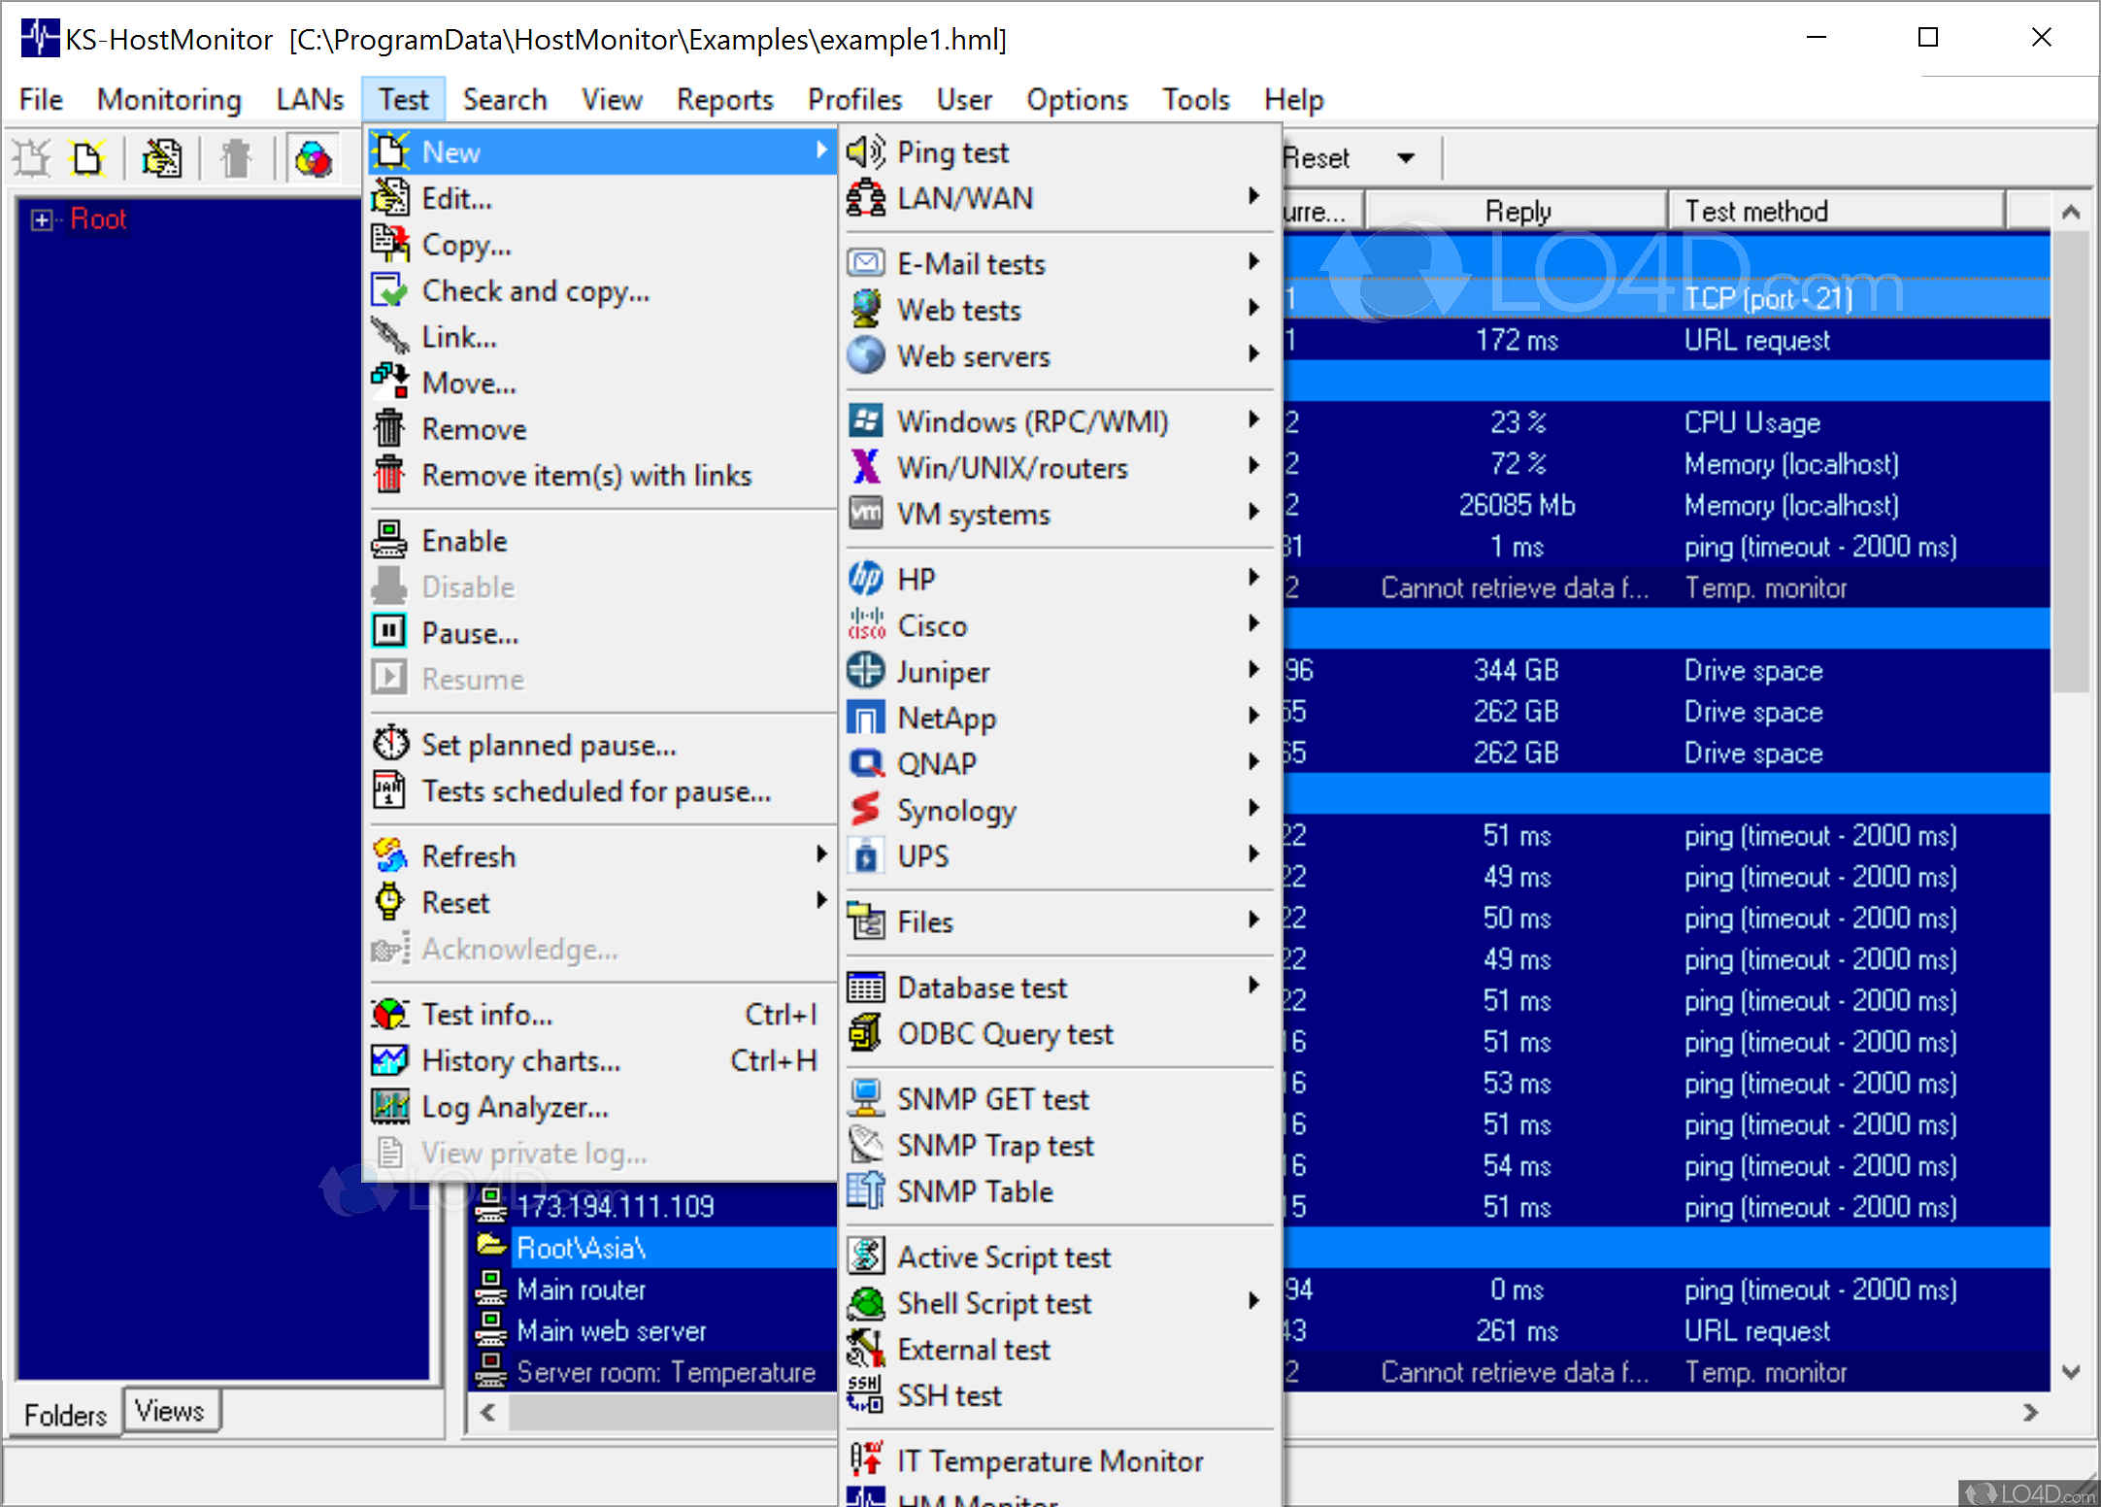Open the Reports menu

(724, 99)
